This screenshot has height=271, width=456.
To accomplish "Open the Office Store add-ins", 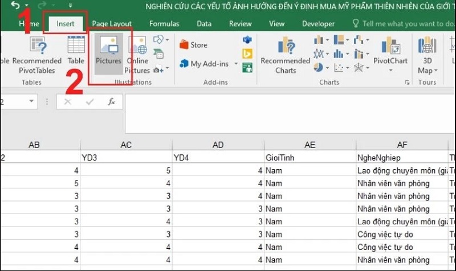I will click(x=193, y=44).
